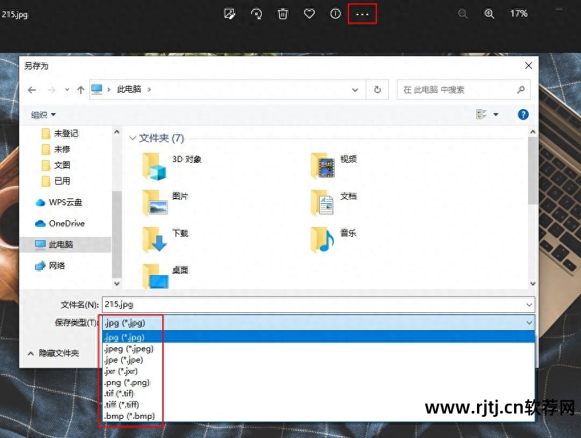
Task: Choose .jpg (*.jpg) from type list
Action: pyautogui.click(x=318, y=337)
